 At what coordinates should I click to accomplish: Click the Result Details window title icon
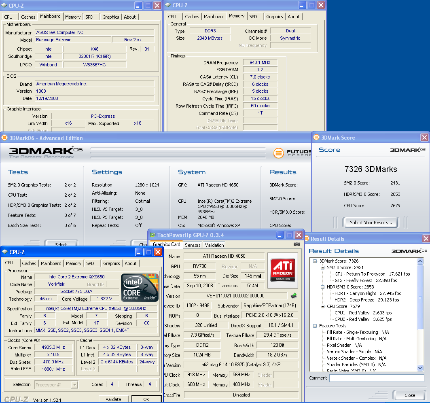tap(307, 238)
